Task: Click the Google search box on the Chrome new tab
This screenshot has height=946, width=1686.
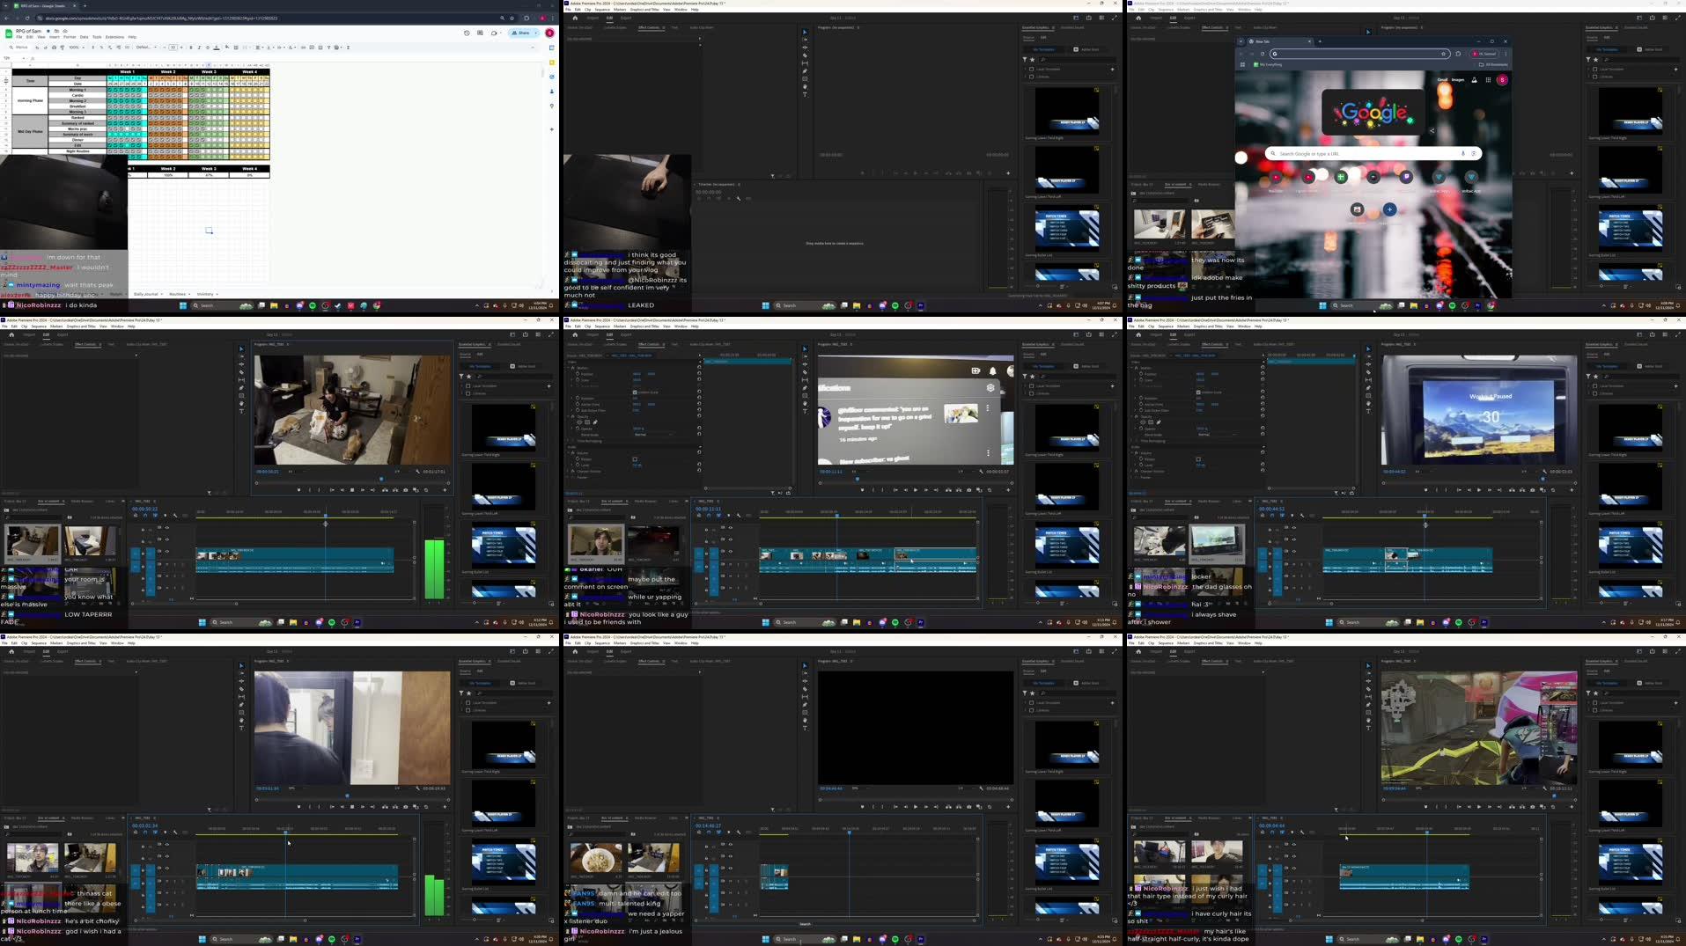Action: pyautogui.click(x=1373, y=153)
